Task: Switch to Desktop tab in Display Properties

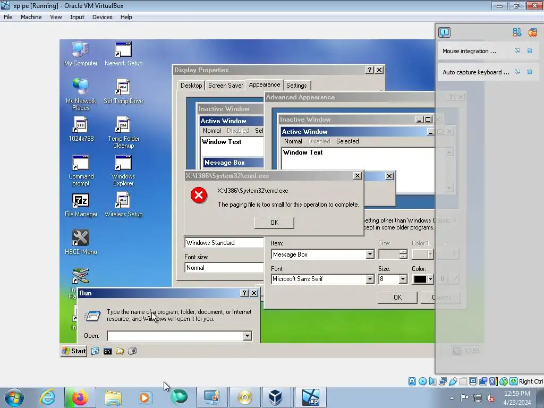Action: click(191, 86)
